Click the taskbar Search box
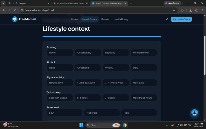Viewport: 206px width, 129px height. (103, 125)
